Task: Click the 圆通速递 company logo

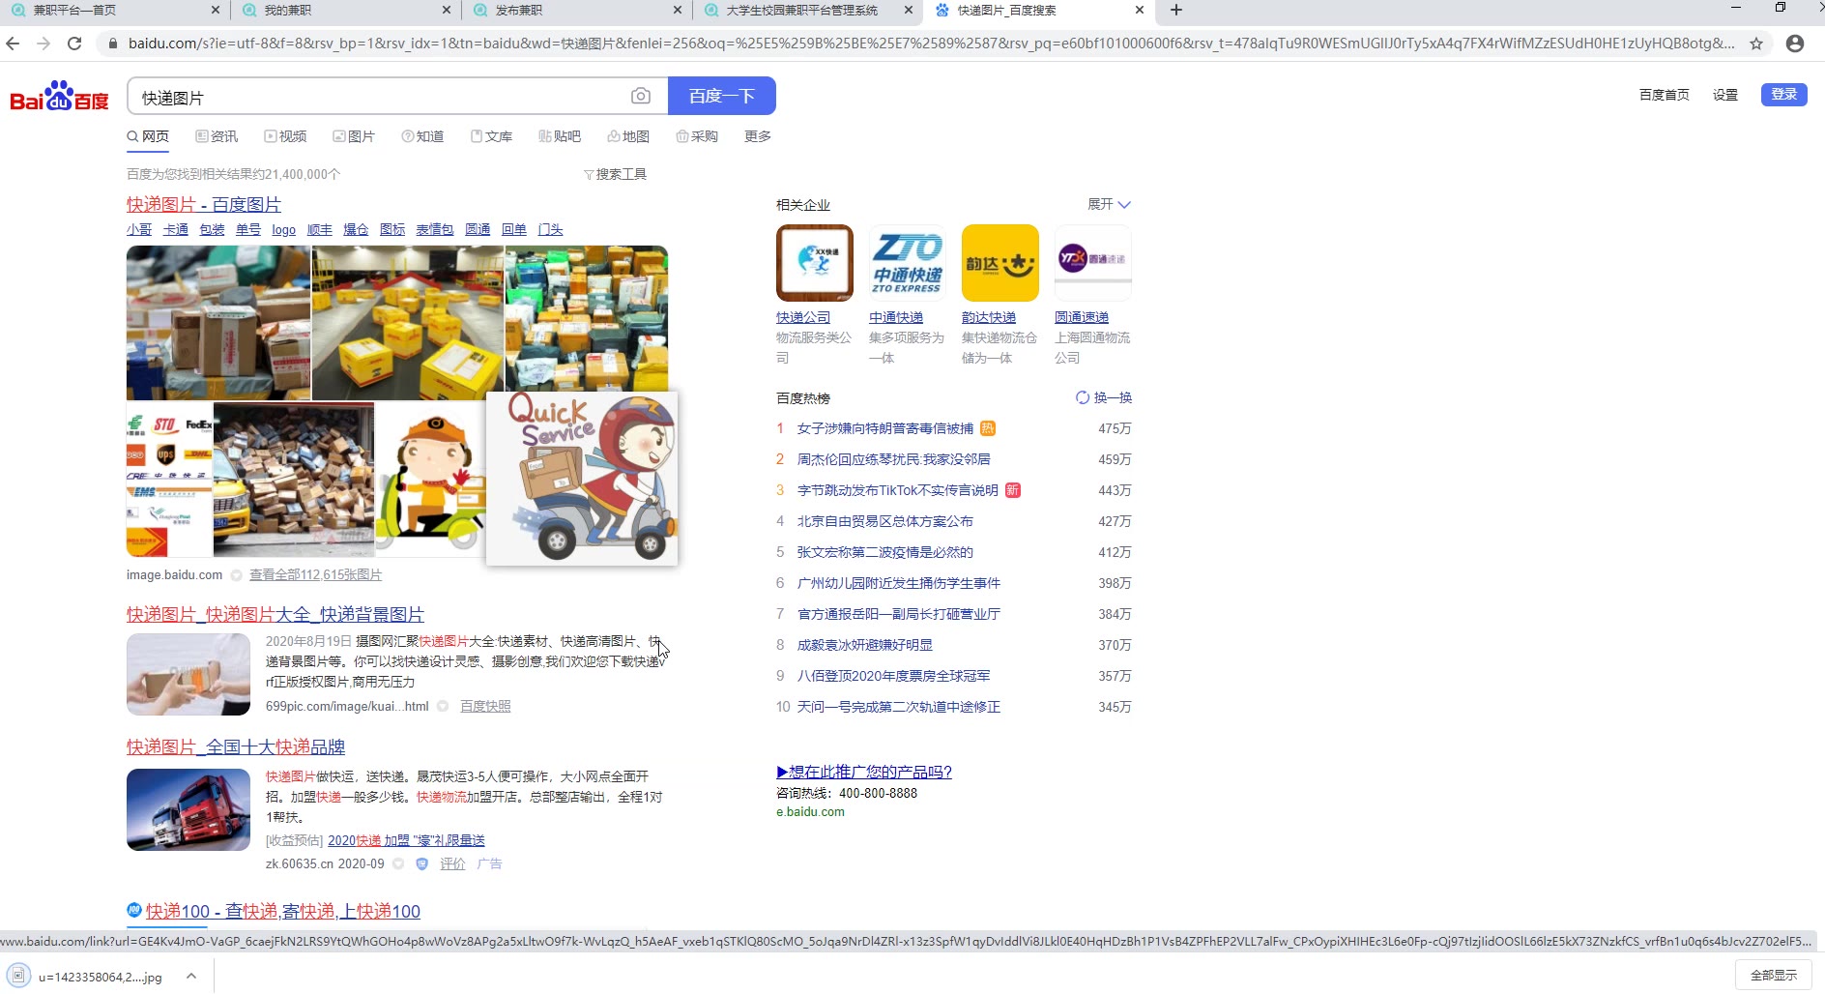Action: click(x=1092, y=263)
